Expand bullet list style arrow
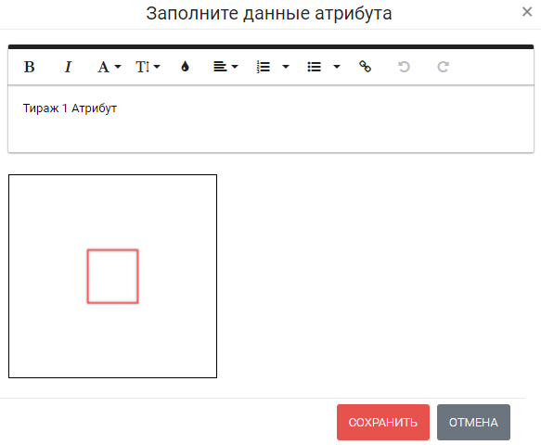The image size is (541, 445). 337,67
